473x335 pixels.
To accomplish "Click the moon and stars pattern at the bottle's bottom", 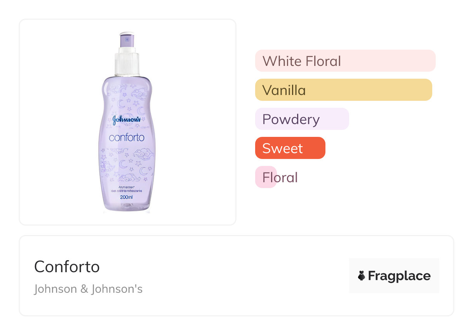I will click(x=126, y=166).
